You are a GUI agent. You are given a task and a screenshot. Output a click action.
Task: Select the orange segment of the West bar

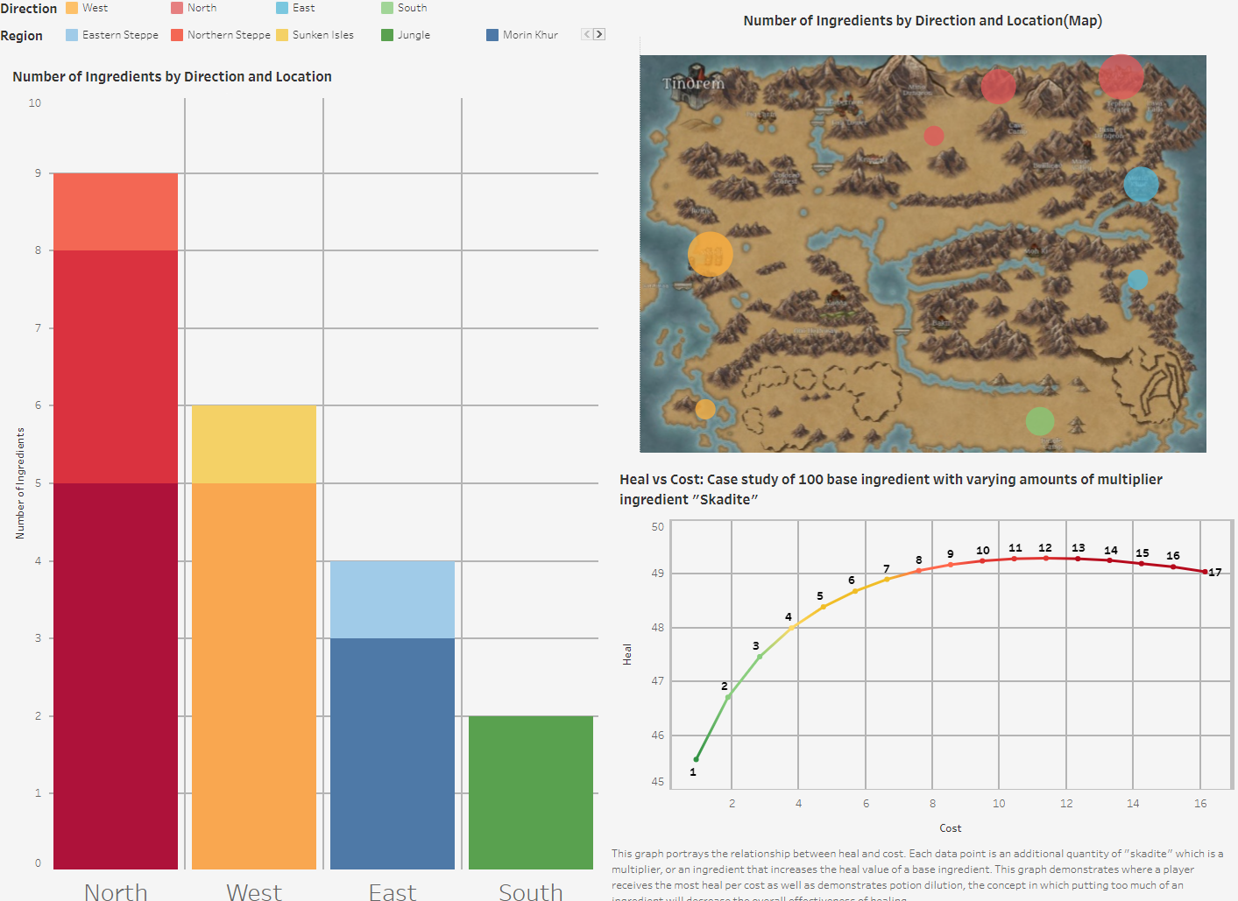(254, 676)
